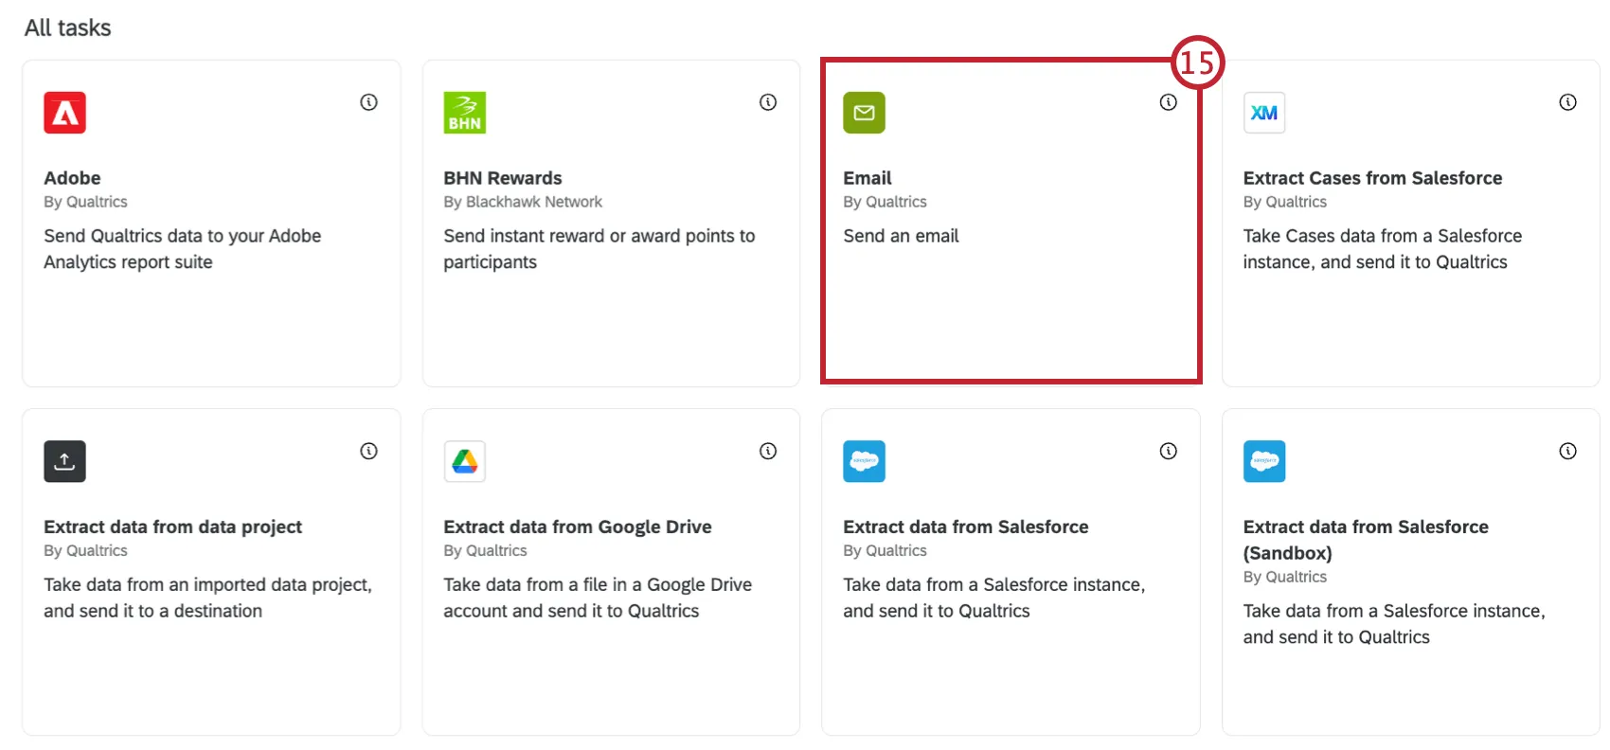
Task: Select the green Email envelope icon
Action: [865, 112]
